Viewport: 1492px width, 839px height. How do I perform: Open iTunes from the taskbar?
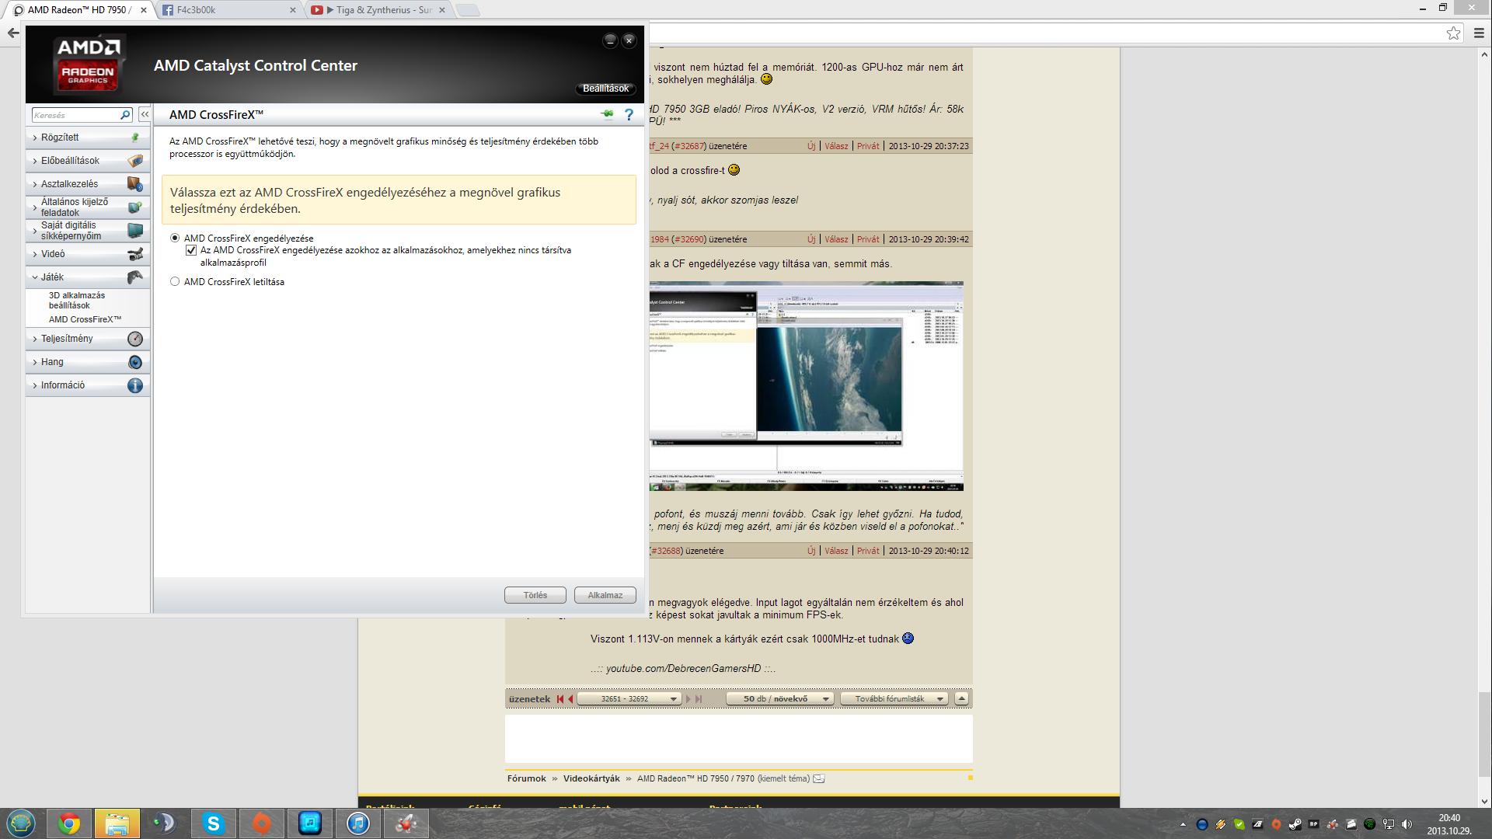[357, 823]
